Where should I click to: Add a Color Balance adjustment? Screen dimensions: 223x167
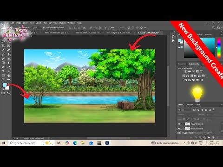(188, 76)
